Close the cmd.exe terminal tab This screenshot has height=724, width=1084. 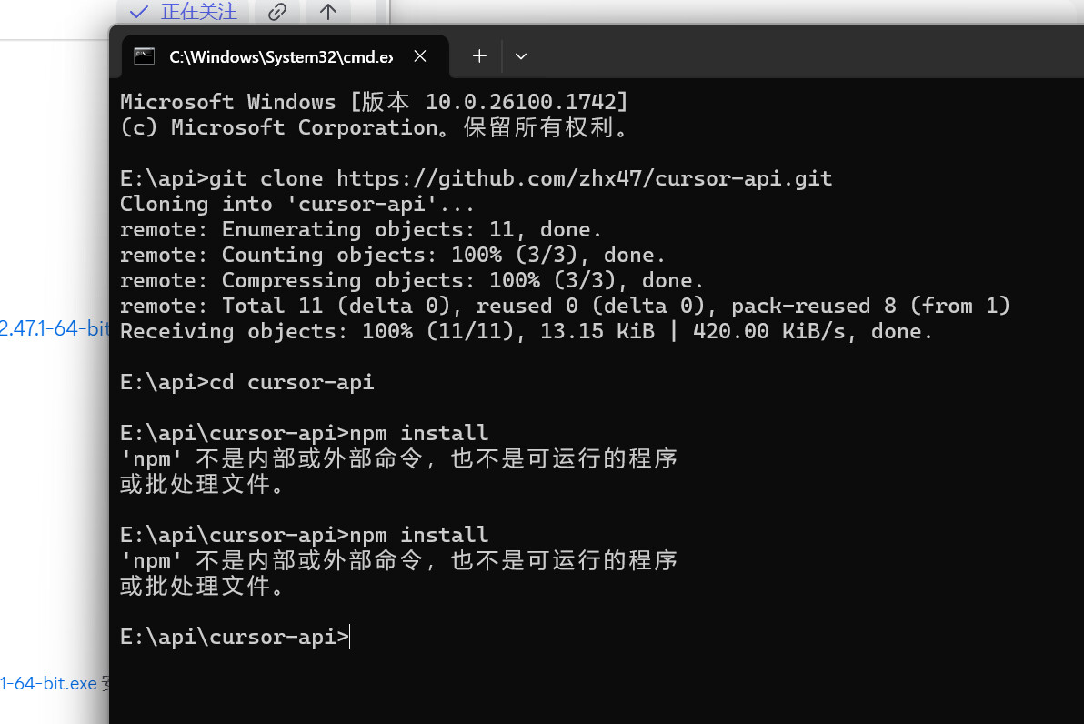click(x=420, y=56)
